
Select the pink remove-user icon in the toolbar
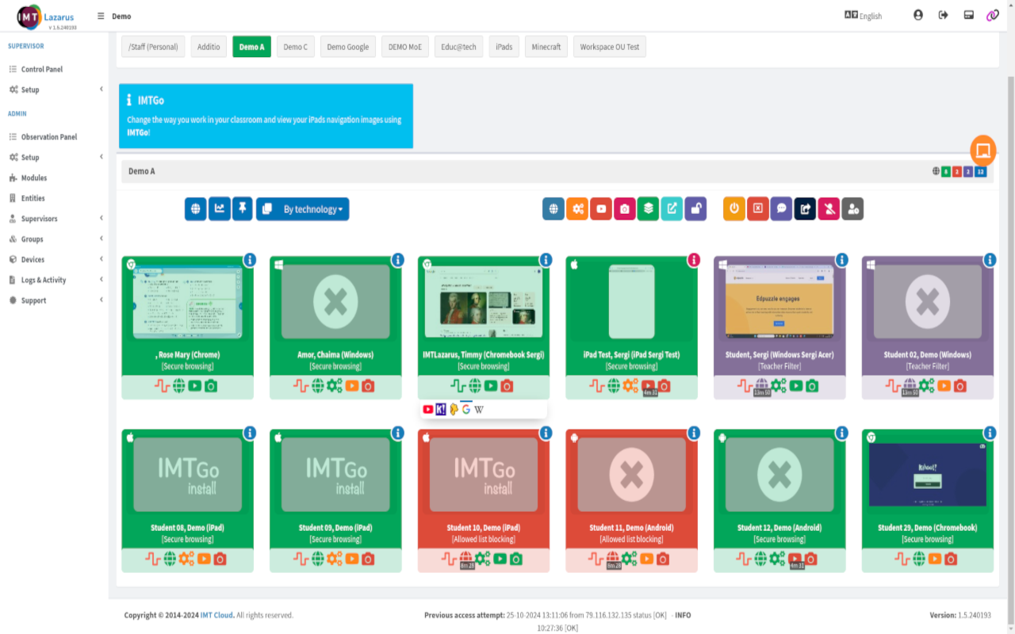coord(829,208)
